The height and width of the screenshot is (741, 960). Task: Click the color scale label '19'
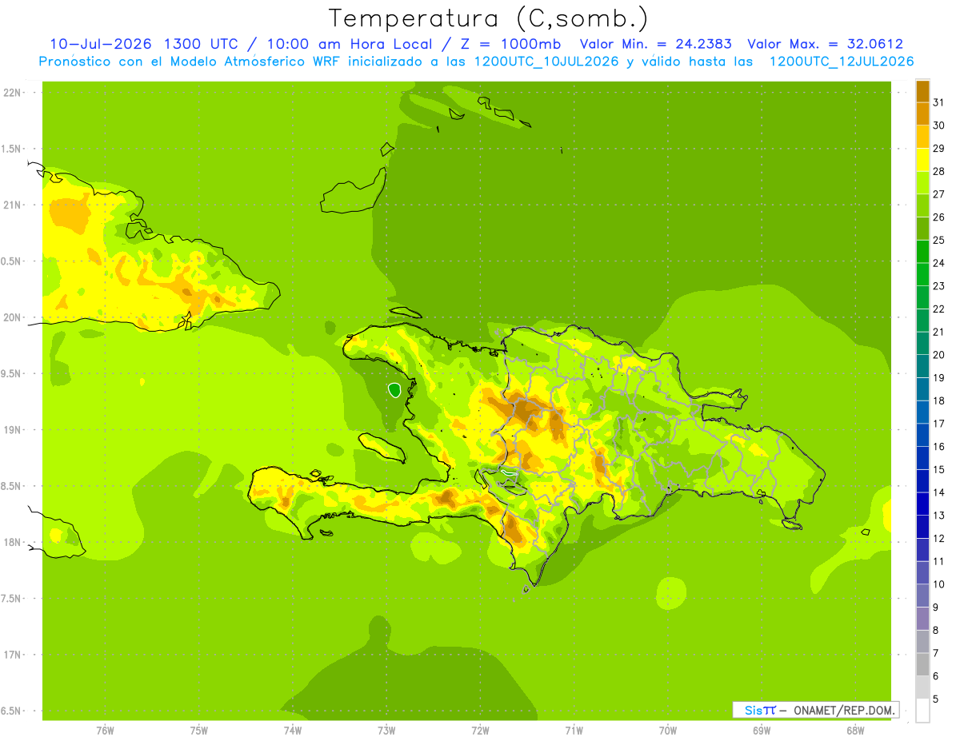(x=938, y=378)
